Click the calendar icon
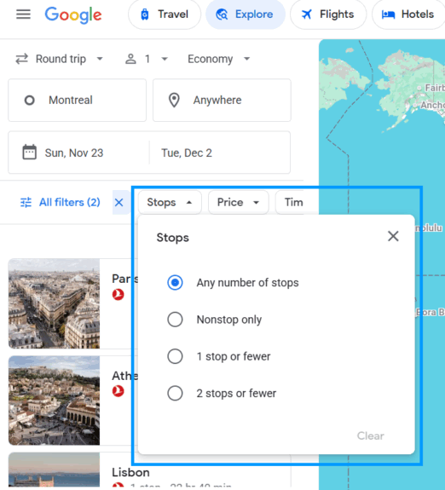The width and height of the screenshot is (445, 490). click(29, 153)
